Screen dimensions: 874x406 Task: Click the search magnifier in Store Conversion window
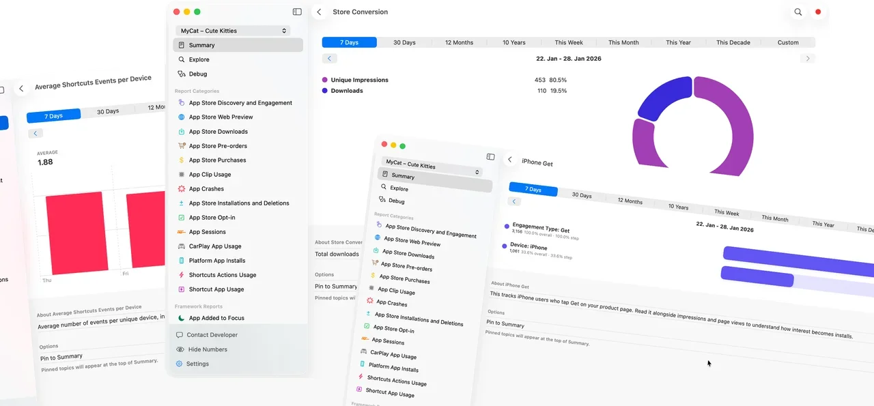point(798,12)
